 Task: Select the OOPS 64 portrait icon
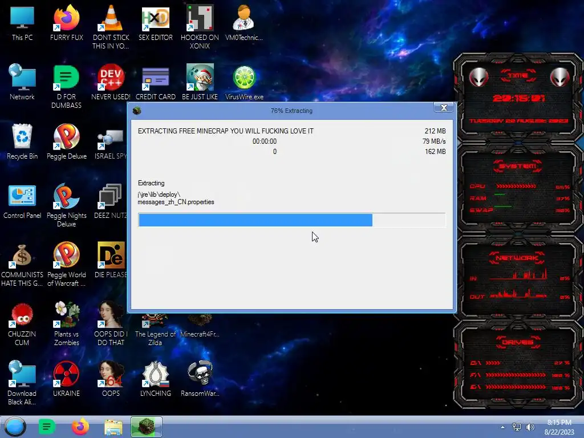(111, 379)
